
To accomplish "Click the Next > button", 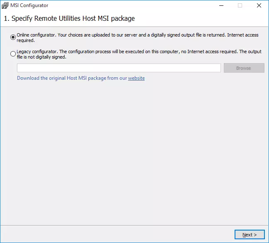I will (x=250, y=235).
